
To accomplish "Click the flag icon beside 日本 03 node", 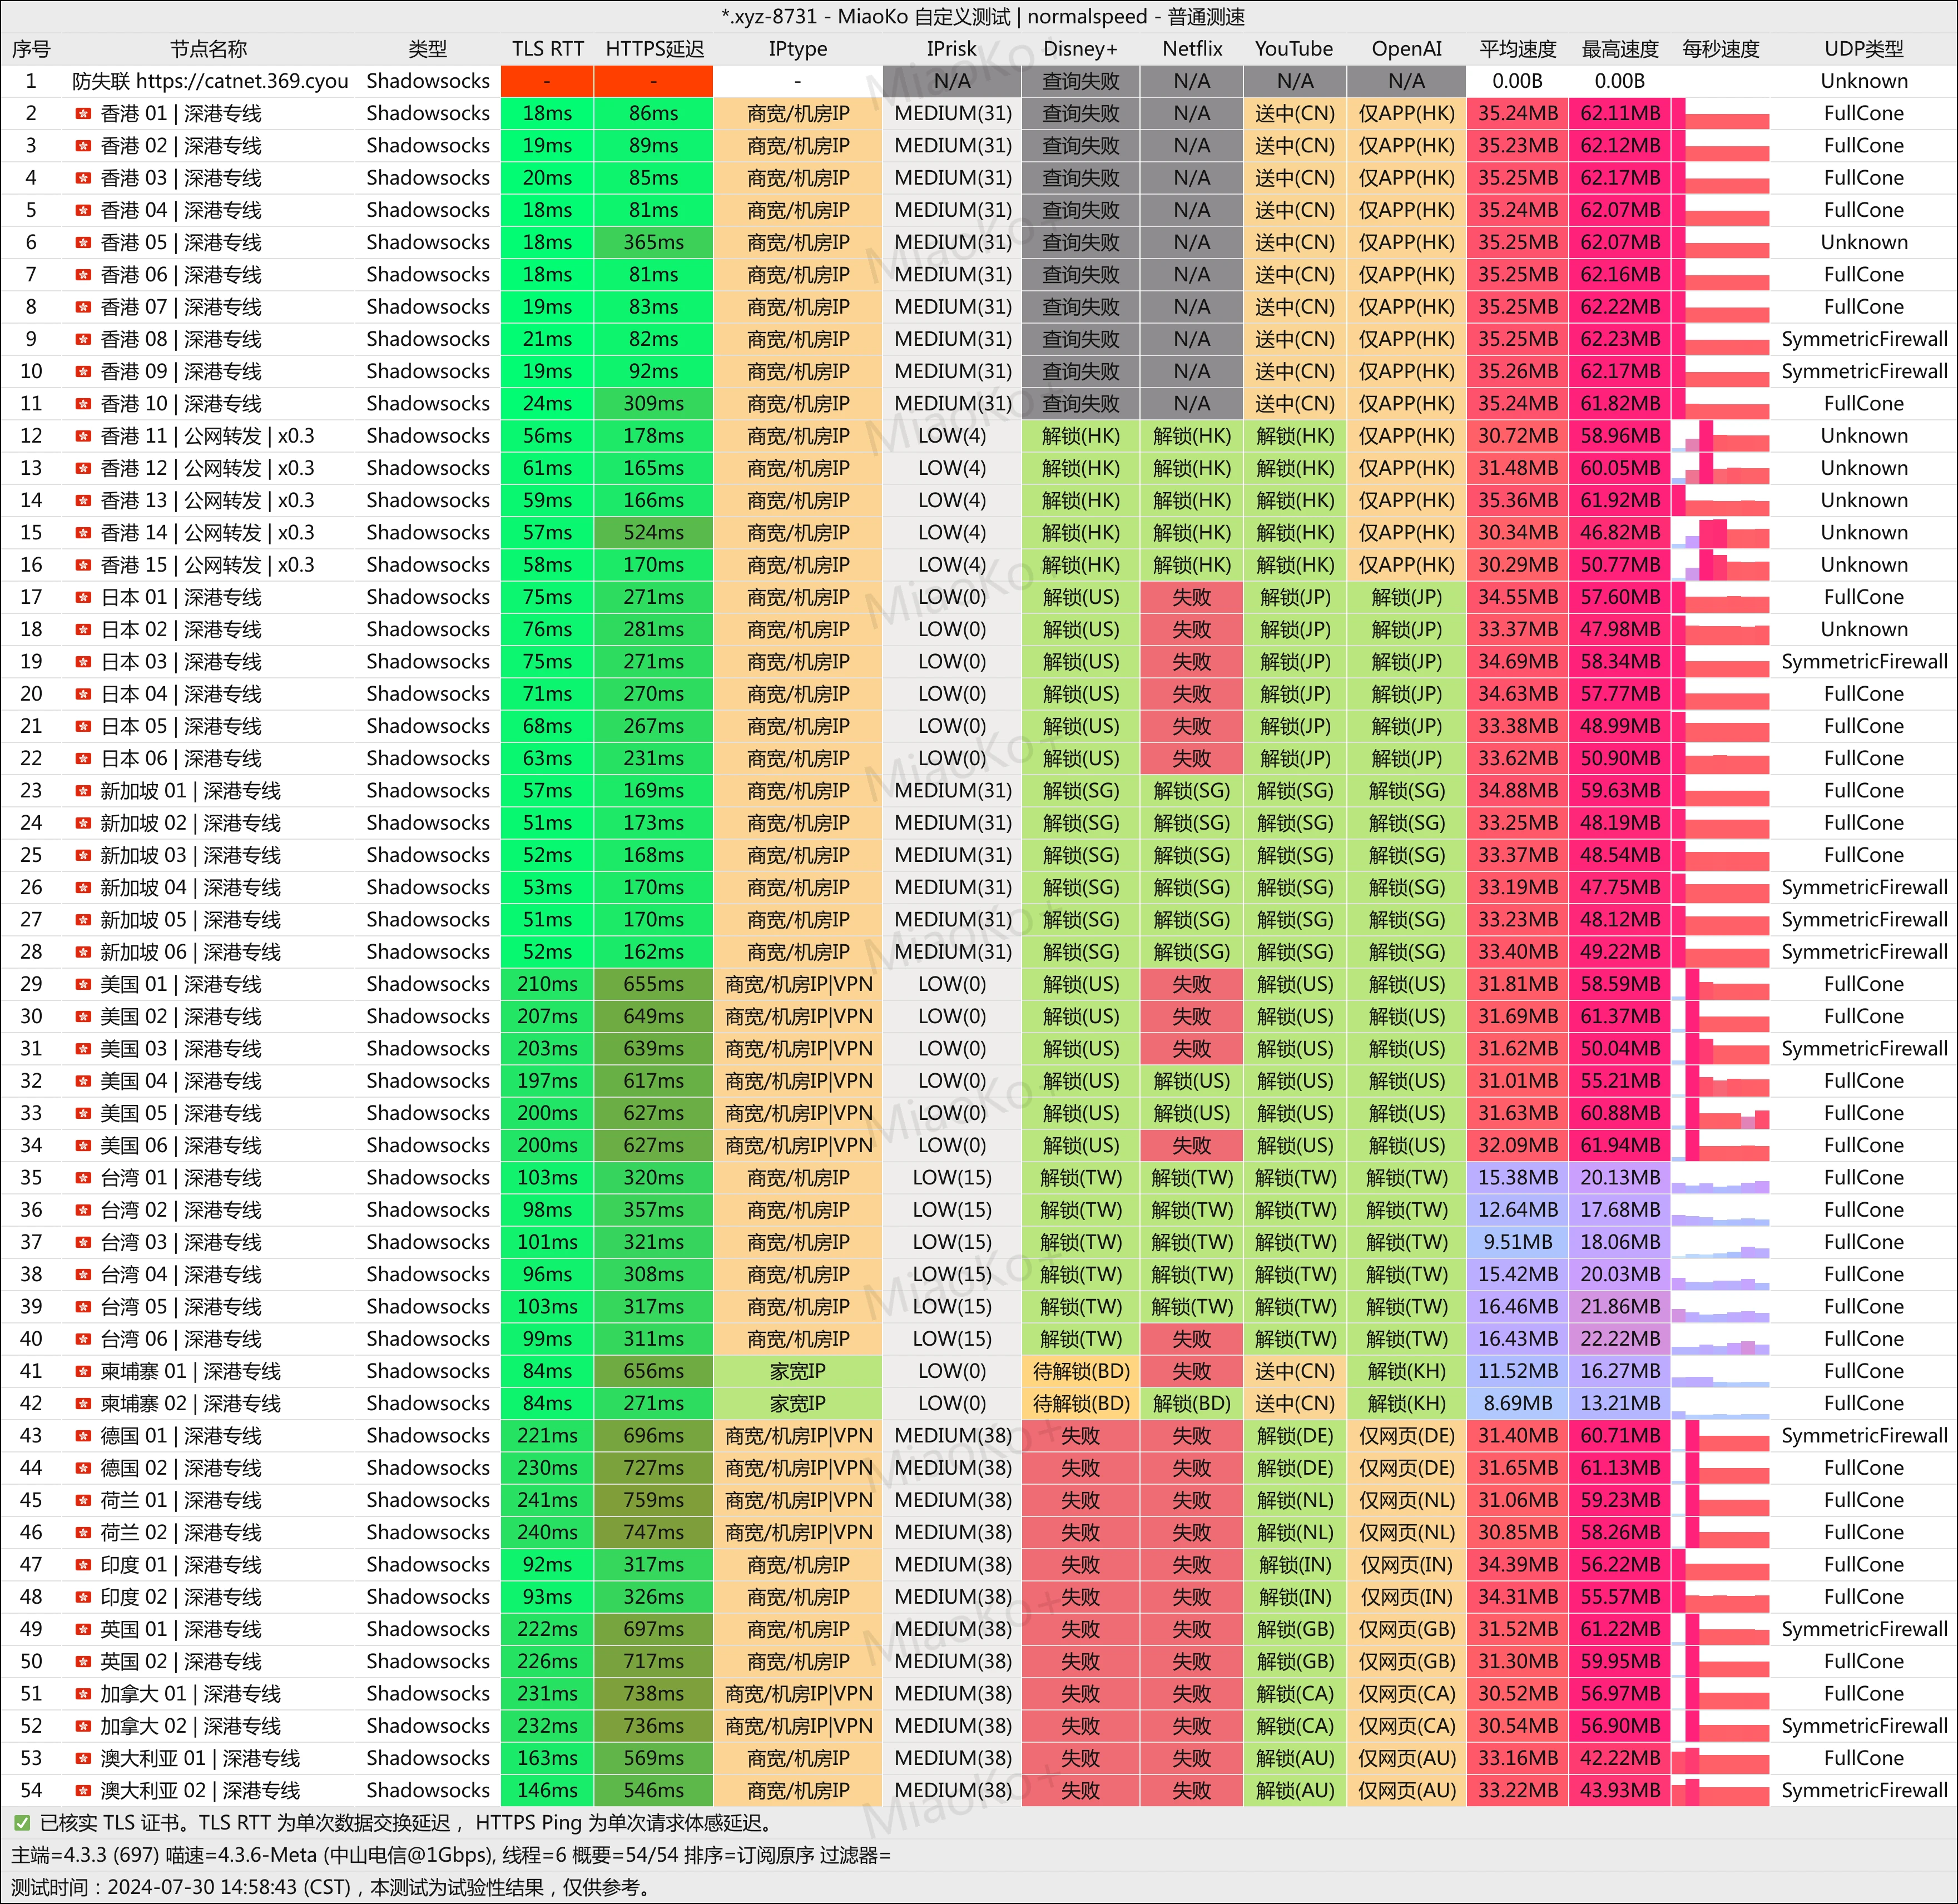I will (x=83, y=662).
